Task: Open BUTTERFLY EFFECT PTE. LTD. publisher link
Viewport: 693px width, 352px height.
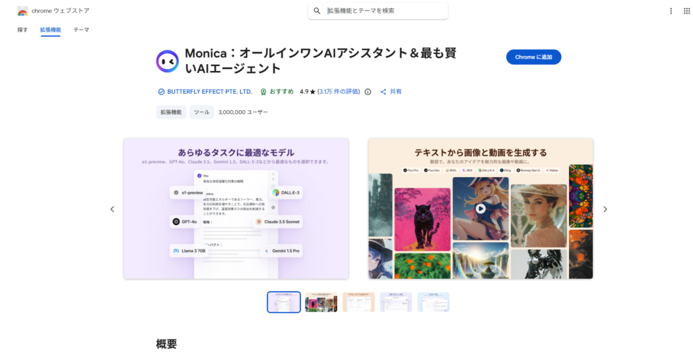Action: (x=209, y=92)
